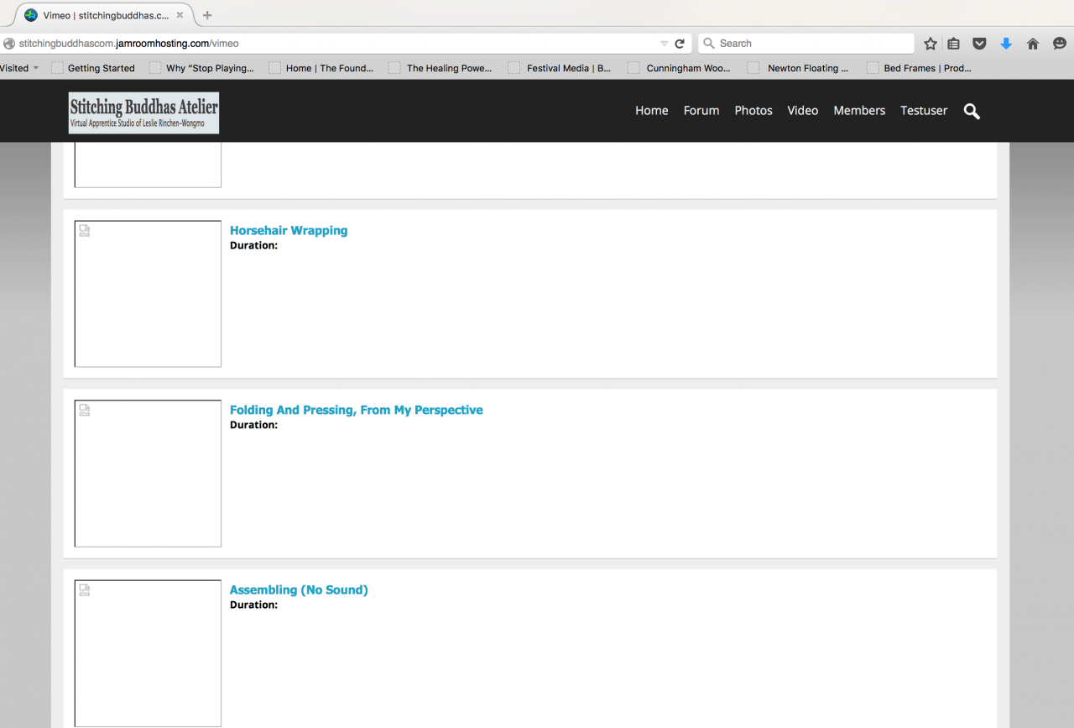Open the Home | The Found... bookmark
This screenshot has width=1074, height=728.
(x=321, y=68)
